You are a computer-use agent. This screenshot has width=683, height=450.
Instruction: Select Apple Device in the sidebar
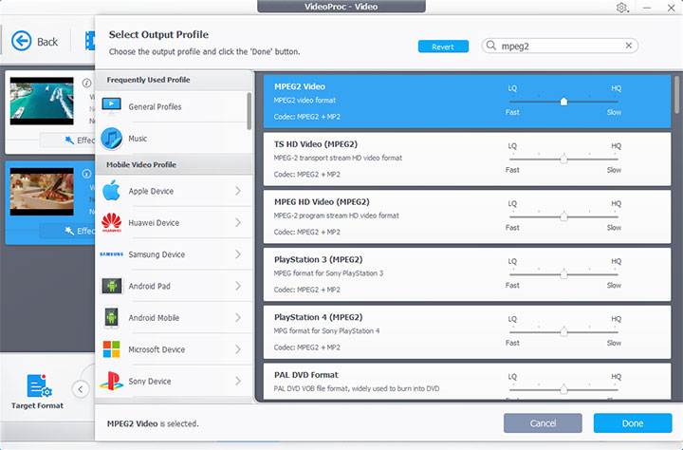(x=174, y=191)
